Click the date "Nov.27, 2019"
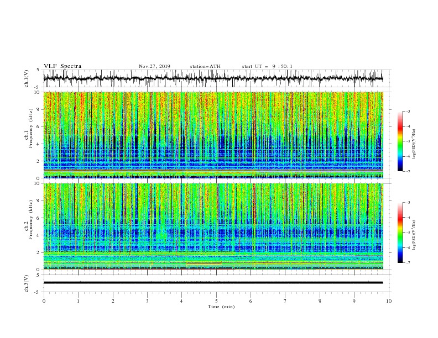 (154, 66)
